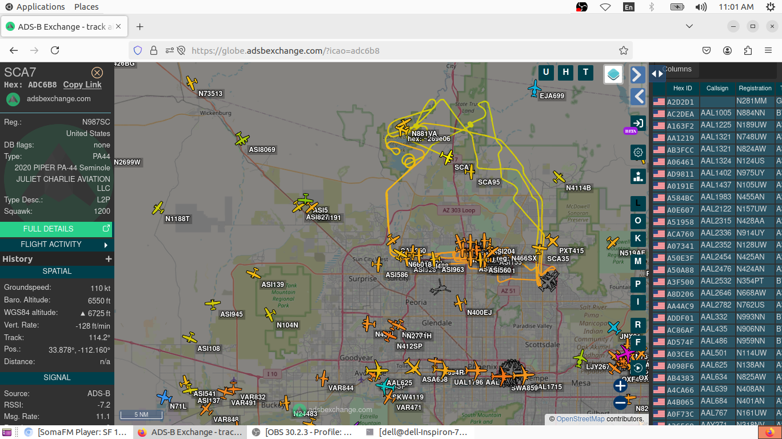
Task: Bookmark this page with star
Action: [624, 50]
